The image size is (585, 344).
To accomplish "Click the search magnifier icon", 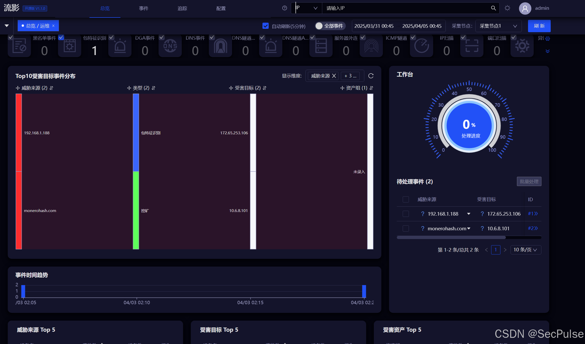I will pyautogui.click(x=493, y=8).
